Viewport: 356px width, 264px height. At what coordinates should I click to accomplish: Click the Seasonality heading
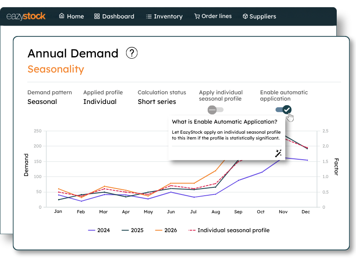point(56,69)
